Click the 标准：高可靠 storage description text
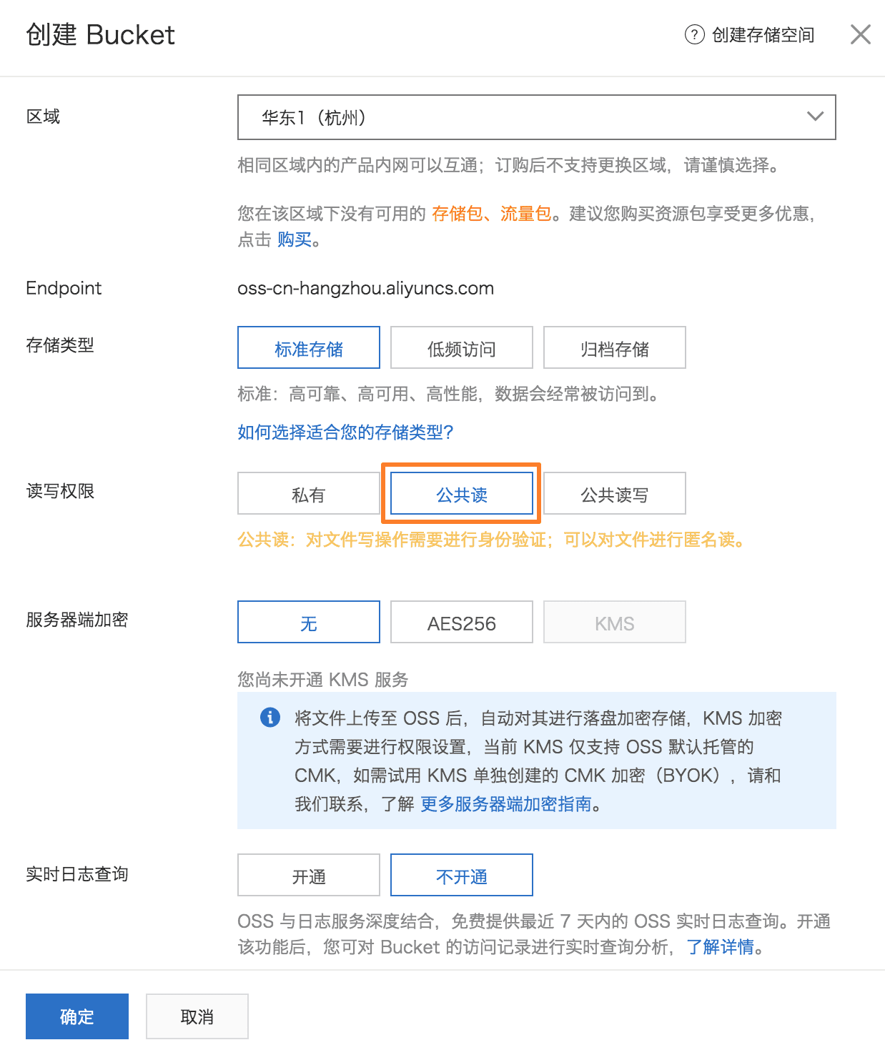Viewport: 885px width, 1055px height. [450, 394]
